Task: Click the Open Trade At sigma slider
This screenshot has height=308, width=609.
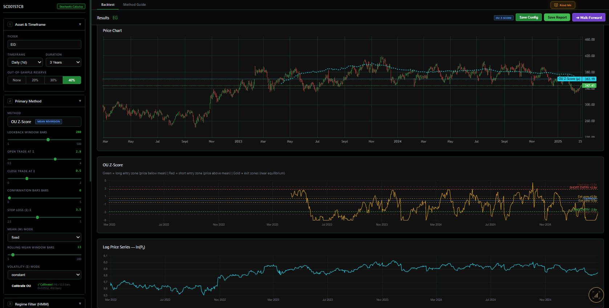Action: pos(44,159)
